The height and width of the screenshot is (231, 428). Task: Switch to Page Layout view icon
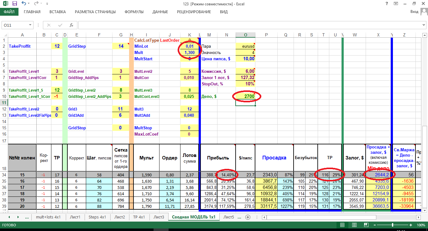click(354, 225)
